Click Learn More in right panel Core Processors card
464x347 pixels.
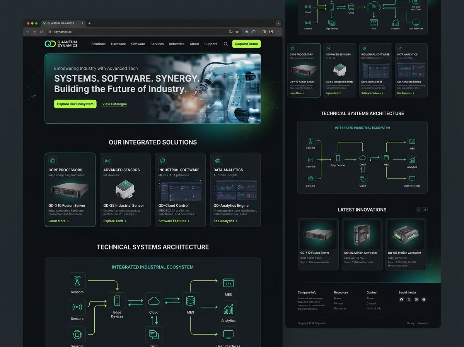coord(297,93)
